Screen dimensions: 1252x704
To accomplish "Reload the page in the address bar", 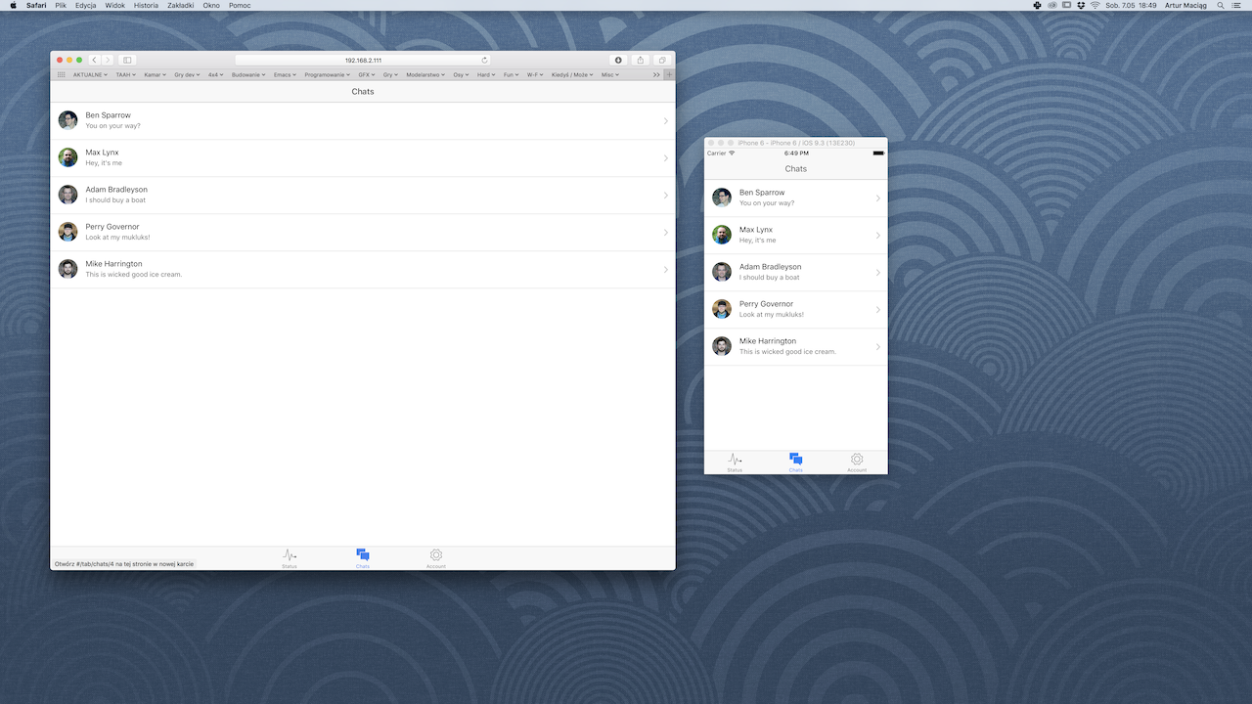I will click(x=484, y=60).
